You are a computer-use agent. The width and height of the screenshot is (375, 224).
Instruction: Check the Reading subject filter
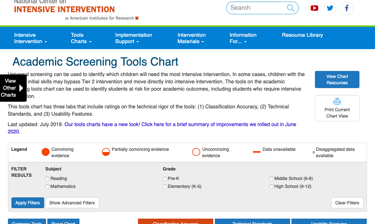coord(47,179)
